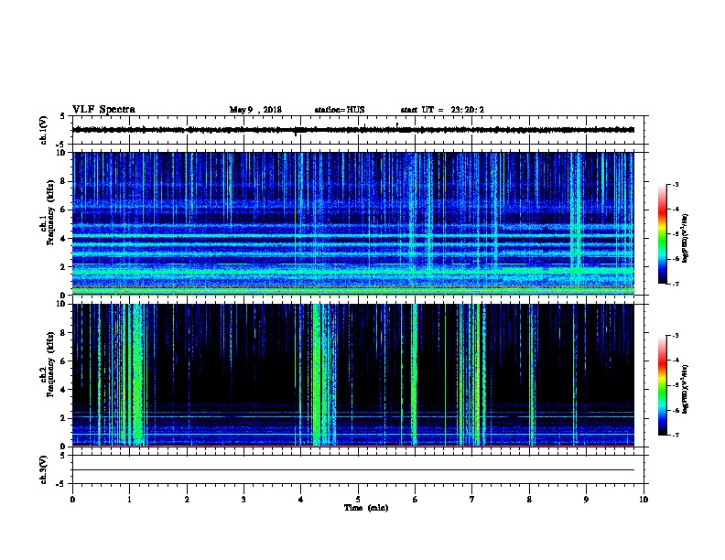Click the "ch.3(V)" axis label

tap(43, 469)
